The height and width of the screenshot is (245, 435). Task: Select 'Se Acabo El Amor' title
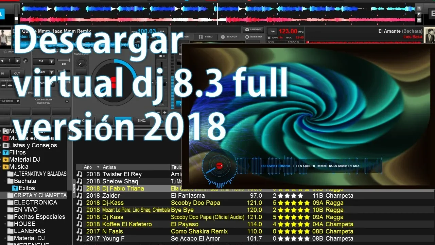click(x=195, y=239)
